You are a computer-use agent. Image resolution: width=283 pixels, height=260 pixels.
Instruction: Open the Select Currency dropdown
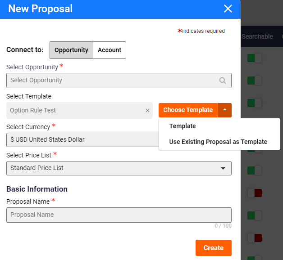[x=82, y=140]
